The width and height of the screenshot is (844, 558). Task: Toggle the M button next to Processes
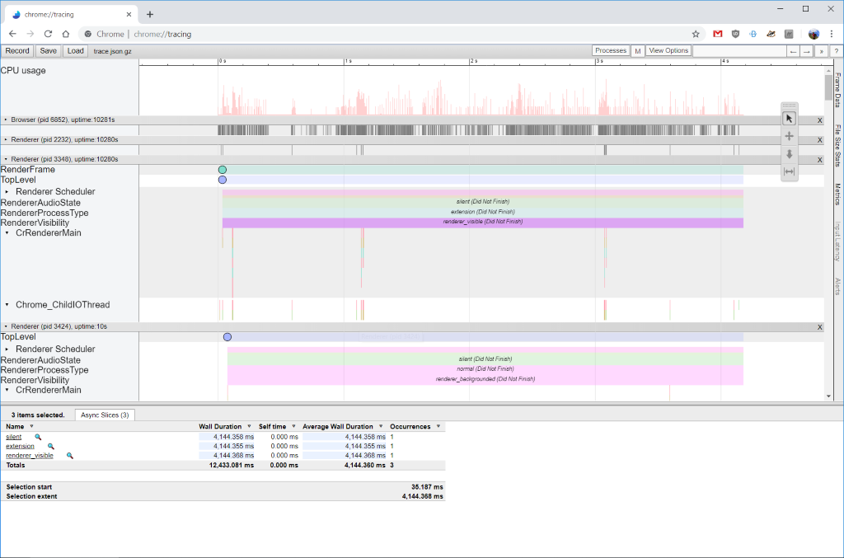637,50
